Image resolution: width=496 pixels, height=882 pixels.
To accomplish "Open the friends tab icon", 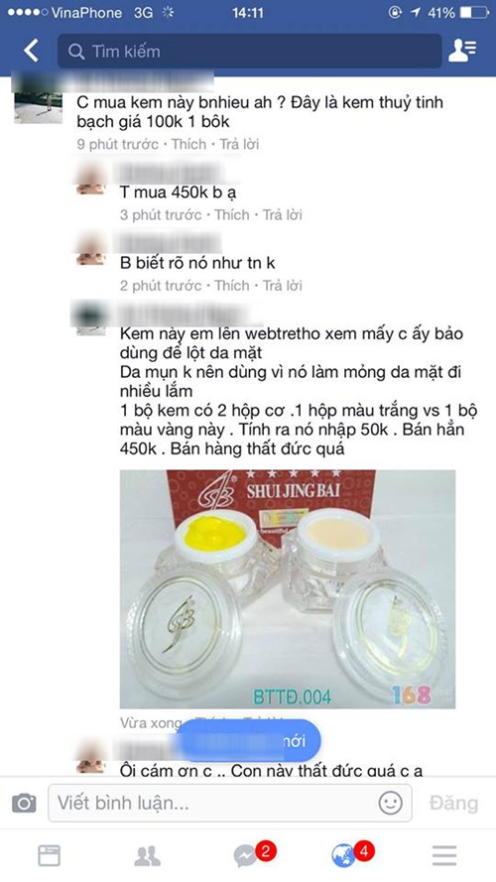I will [148, 856].
